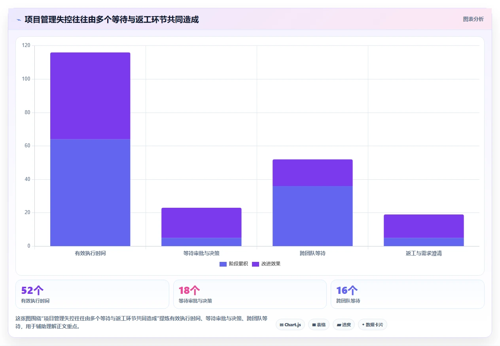Click the icon in the Chart.js tag
Screen dimensions: 500x346
(282, 325)
